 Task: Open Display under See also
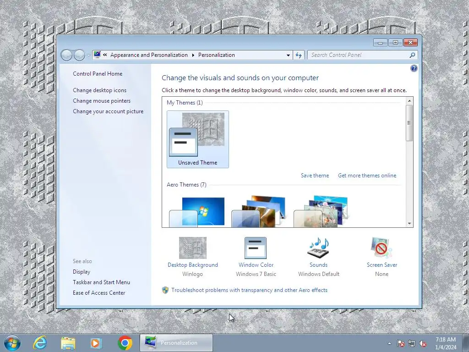(82, 272)
